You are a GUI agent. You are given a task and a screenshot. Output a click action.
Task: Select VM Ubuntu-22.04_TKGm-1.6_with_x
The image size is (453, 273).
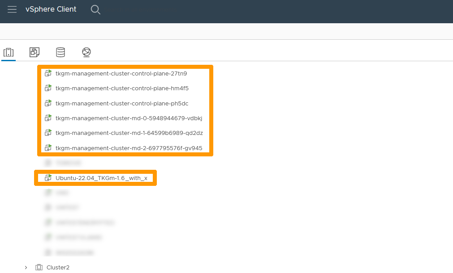coord(101,178)
